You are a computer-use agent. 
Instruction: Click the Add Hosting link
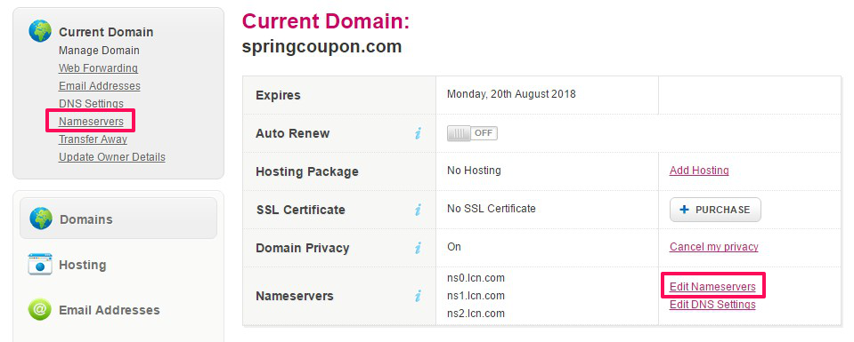(x=699, y=171)
